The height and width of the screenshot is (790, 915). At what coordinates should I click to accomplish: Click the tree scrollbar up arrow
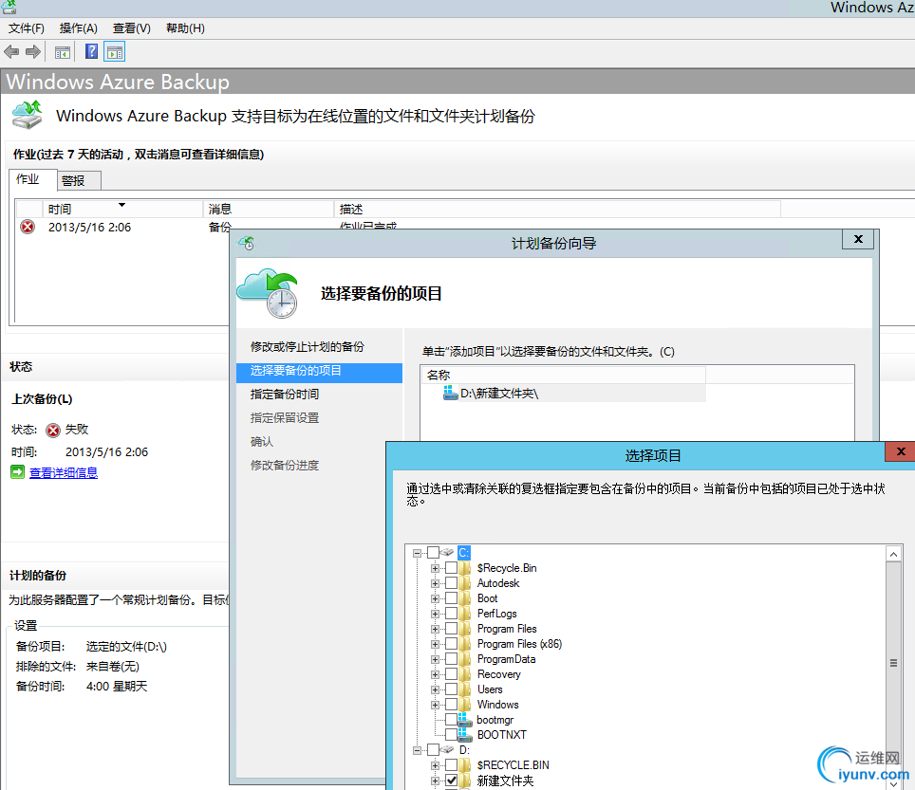[x=893, y=554]
